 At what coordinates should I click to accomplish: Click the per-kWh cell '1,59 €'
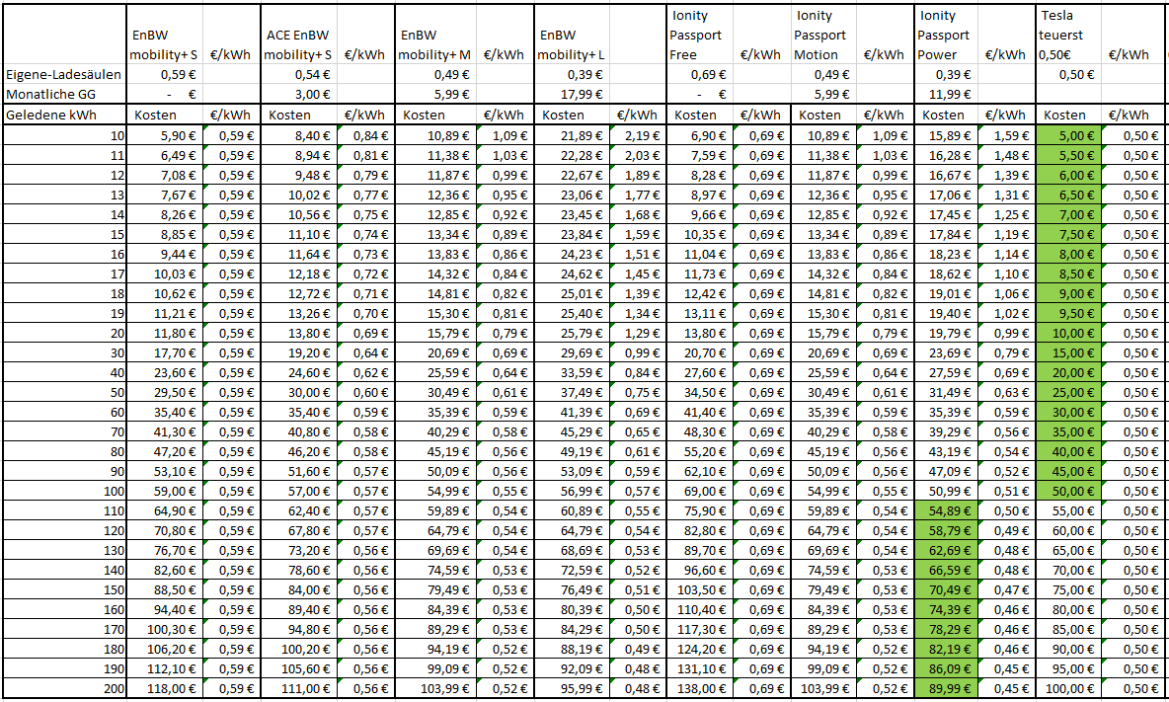(x=1006, y=135)
